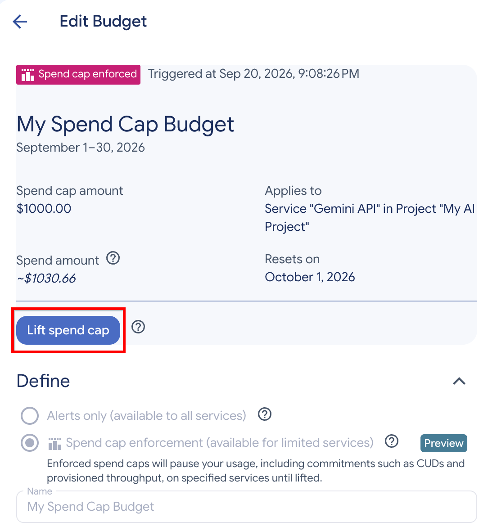
Task: Click the bar icon beside Spend cap enforcement
Action: tap(54, 444)
